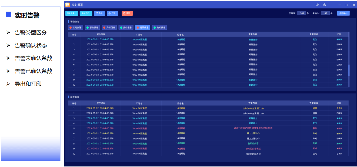Screen dimensions: 357x167
Task: Click 告警未确认条数 in the left panel
Action: [34, 58]
